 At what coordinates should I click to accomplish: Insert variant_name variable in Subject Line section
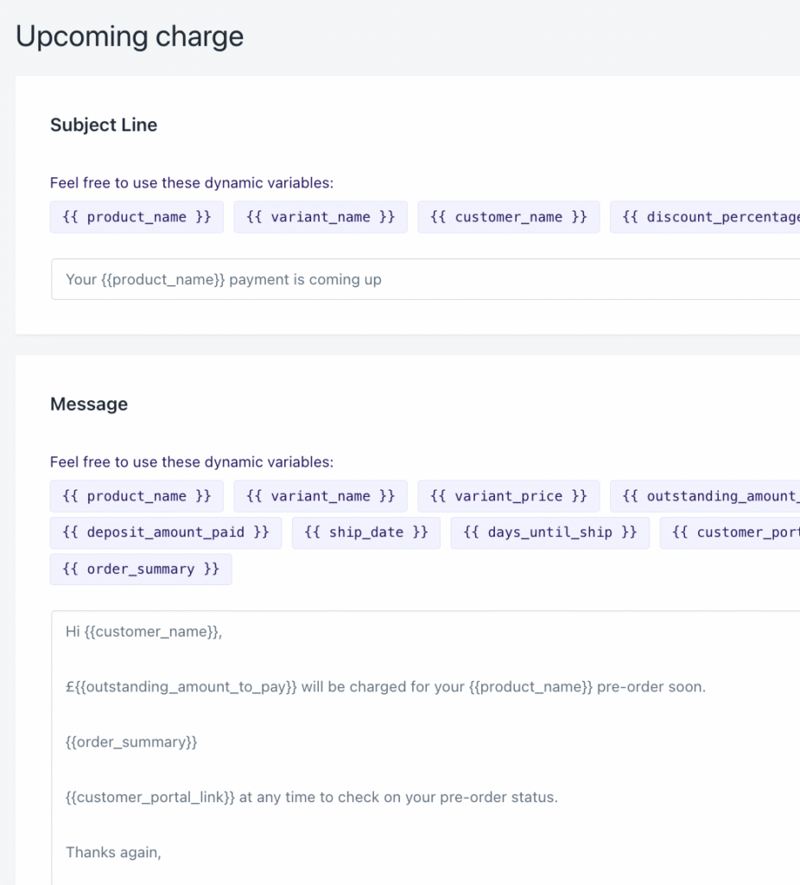(x=321, y=217)
